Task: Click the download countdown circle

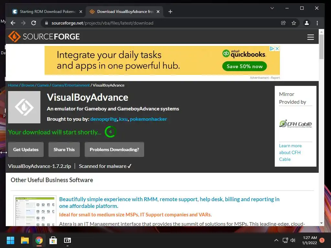Action: pos(110,132)
